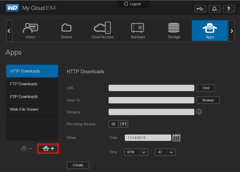
Task: Select Web File Viewer in the app list
Action: pyautogui.click(x=32, y=109)
